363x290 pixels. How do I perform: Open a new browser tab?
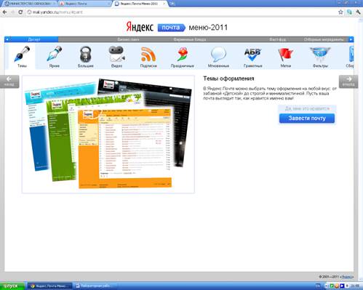coord(172,4)
